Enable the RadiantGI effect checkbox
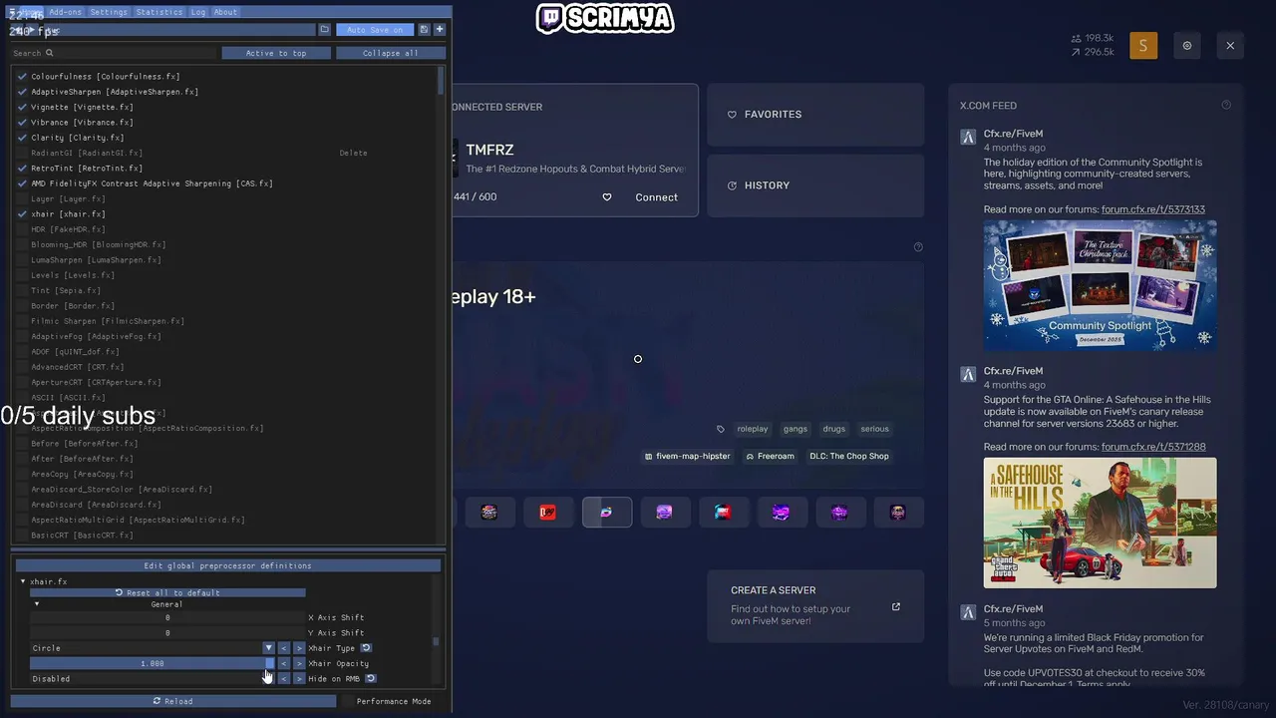Screen dimensions: 1276x718 22,153
